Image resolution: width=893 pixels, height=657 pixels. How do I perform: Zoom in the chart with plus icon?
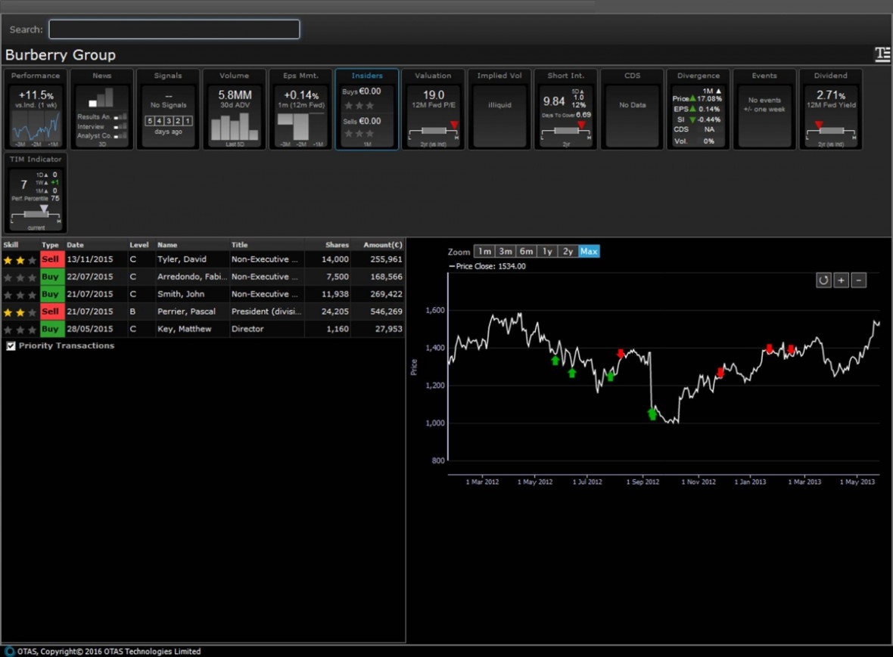(x=842, y=280)
